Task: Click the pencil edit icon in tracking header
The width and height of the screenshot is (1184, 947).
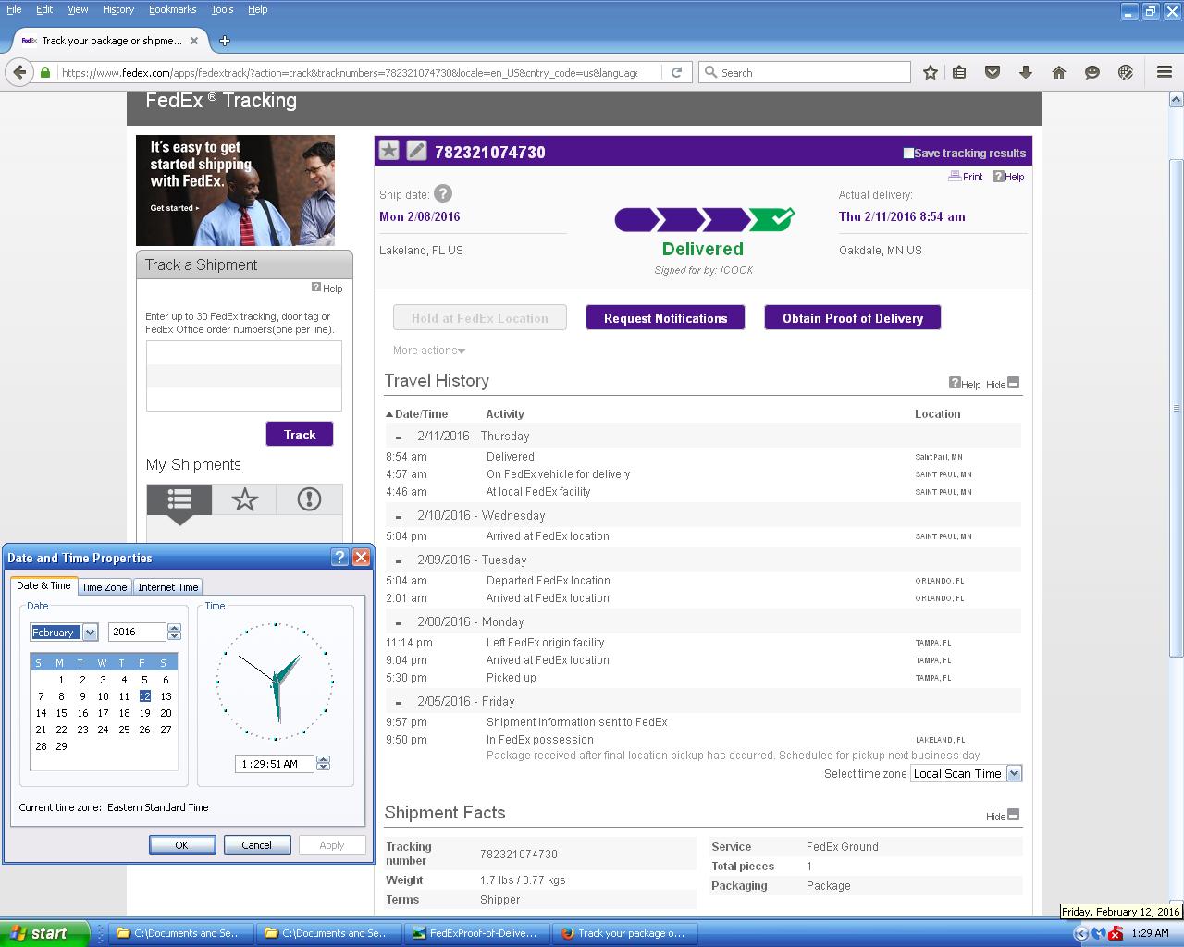Action: pyautogui.click(x=417, y=151)
